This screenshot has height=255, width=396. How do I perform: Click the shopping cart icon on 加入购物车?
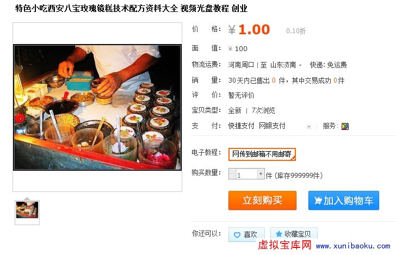(318, 201)
